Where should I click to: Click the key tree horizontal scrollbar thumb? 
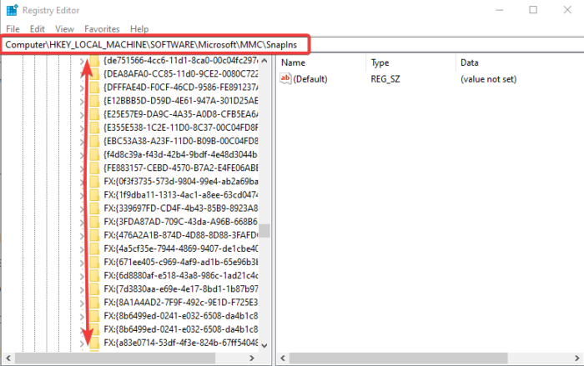point(115,358)
